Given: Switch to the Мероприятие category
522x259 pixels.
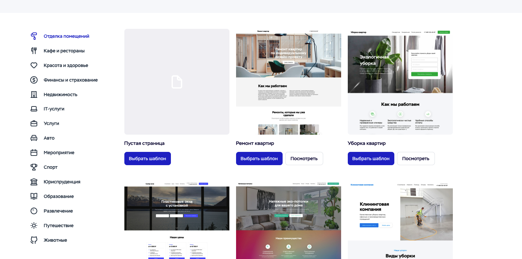Looking at the screenshot, I should coord(59,153).
